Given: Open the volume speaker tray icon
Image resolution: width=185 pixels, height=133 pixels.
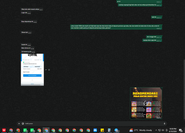Looking at the screenshot, I should (x=163, y=130).
